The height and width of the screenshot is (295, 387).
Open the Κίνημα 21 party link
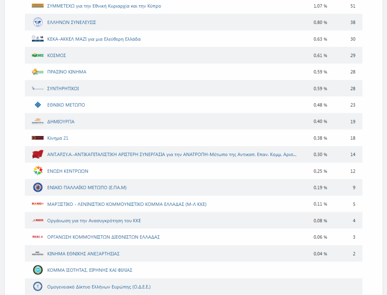(57, 138)
